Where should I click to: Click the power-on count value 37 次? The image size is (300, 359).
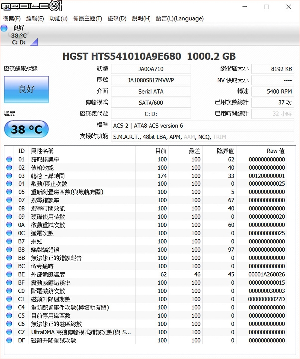[273, 103]
